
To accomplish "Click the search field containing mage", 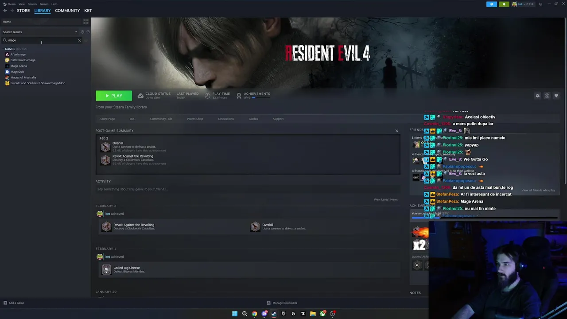I will (42, 40).
